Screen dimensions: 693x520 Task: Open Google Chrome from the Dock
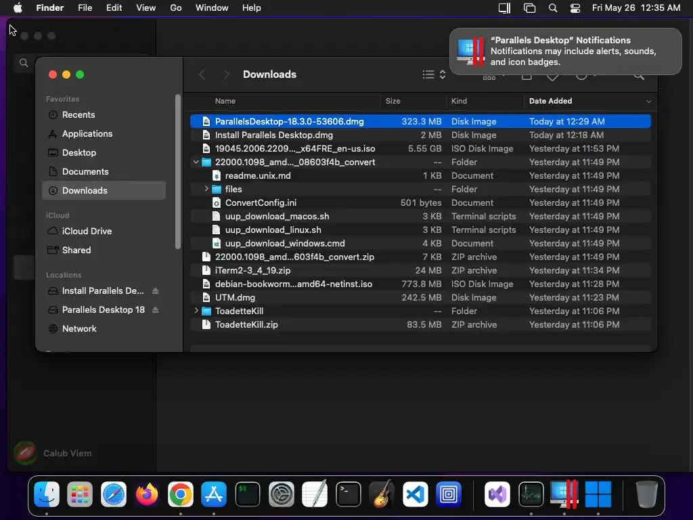pyautogui.click(x=180, y=494)
